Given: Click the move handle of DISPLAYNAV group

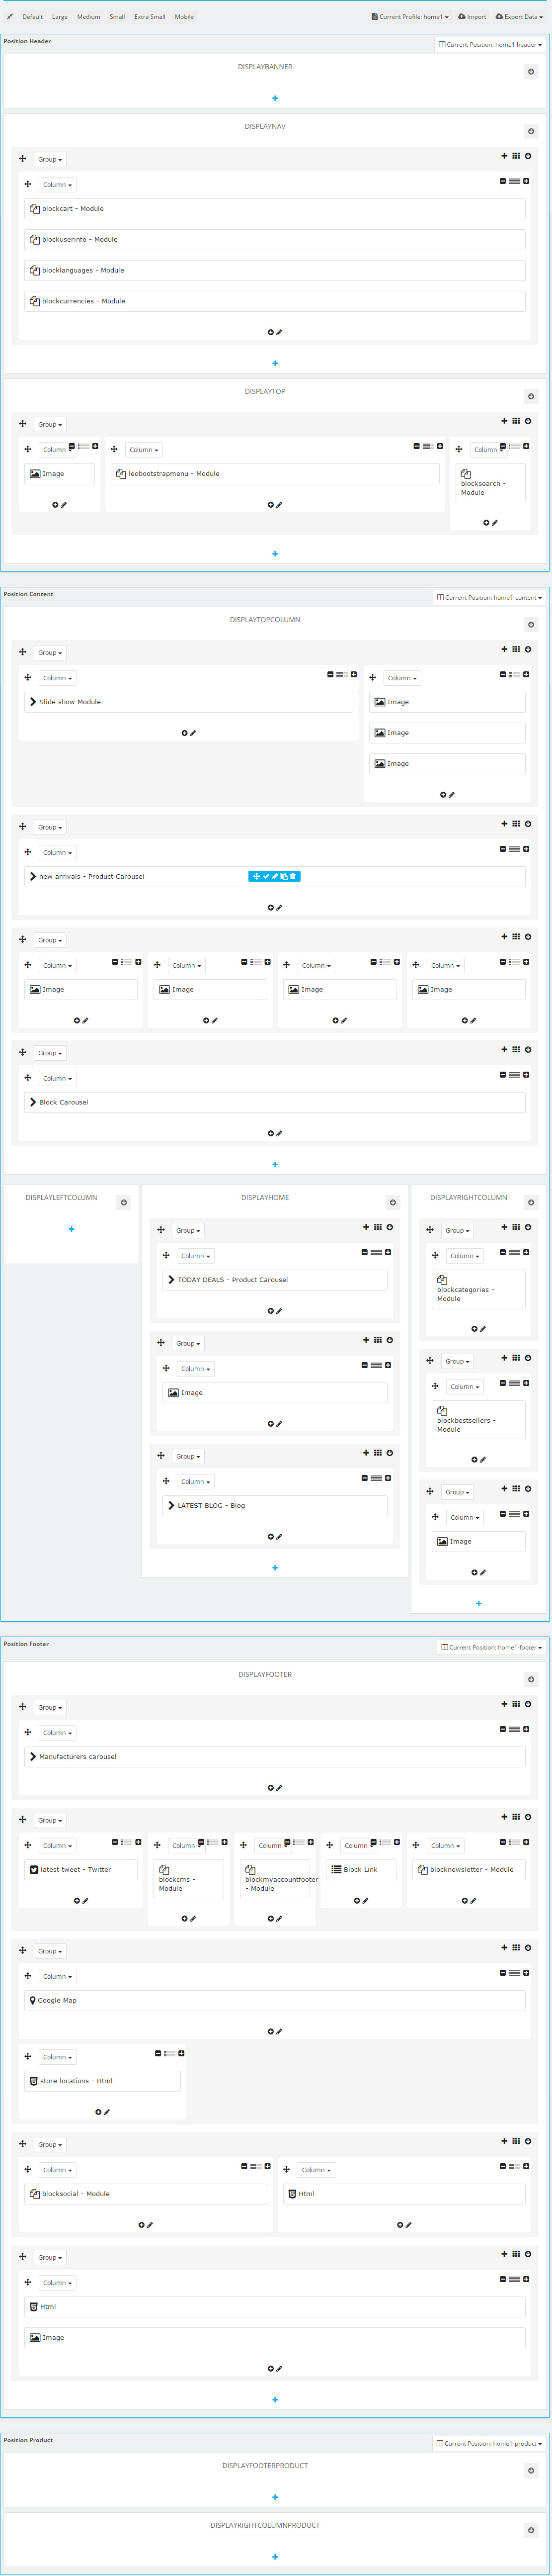Looking at the screenshot, I should pyautogui.click(x=22, y=158).
